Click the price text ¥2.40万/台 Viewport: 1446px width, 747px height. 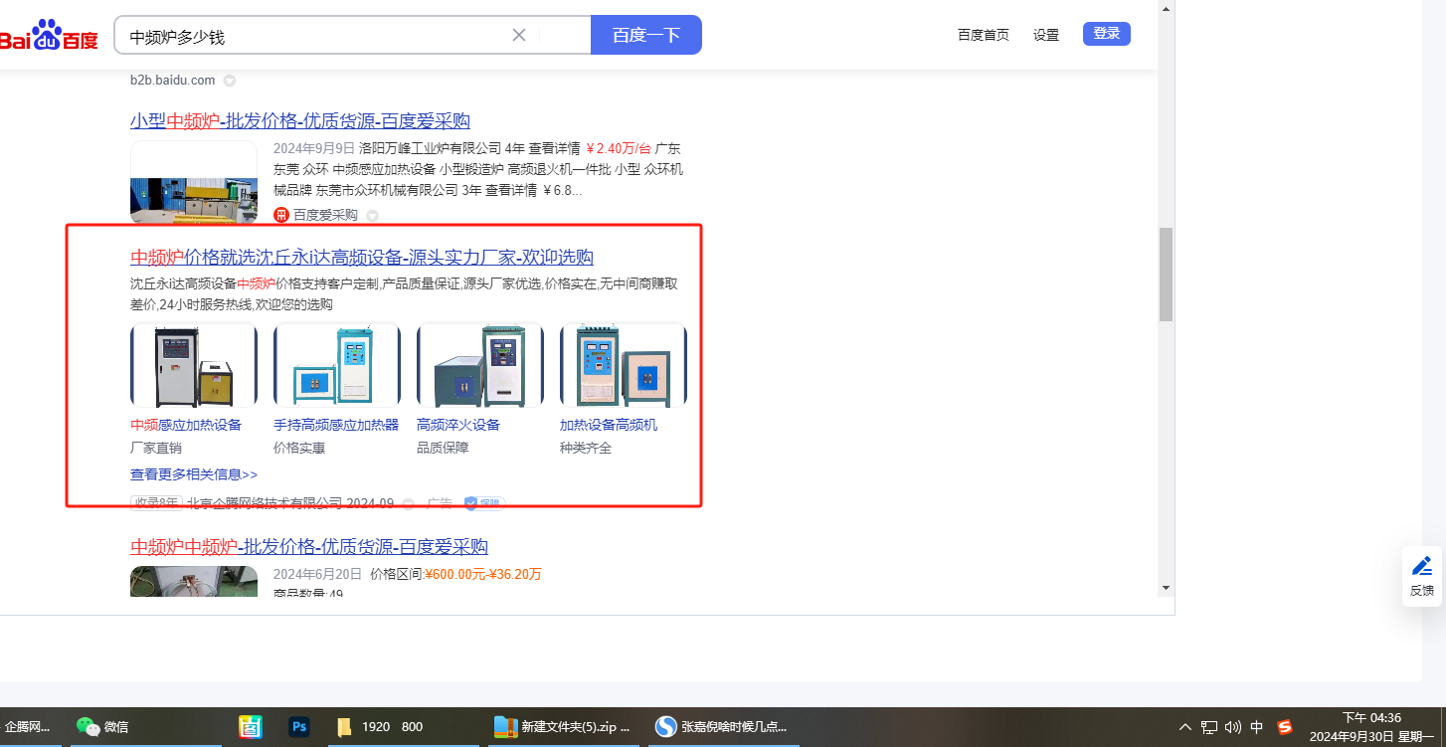pyautogui.click(x=618, y=148)
